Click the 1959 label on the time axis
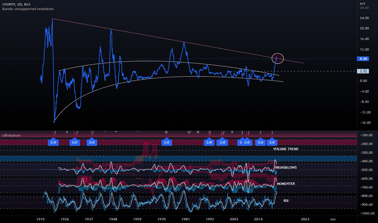378x223 pixels. pyautogui.click(x=137, y=219)
